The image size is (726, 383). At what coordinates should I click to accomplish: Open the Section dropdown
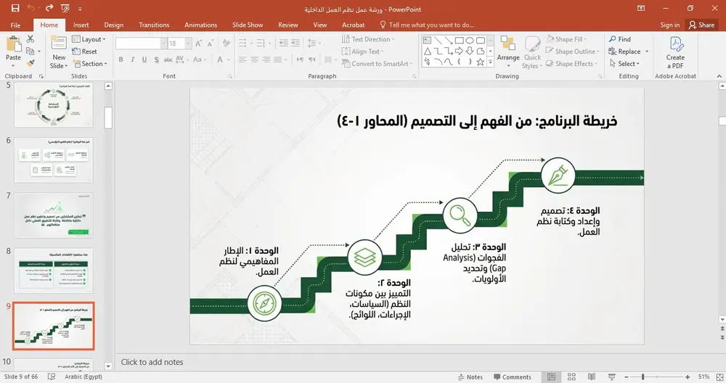coord(90,63)
